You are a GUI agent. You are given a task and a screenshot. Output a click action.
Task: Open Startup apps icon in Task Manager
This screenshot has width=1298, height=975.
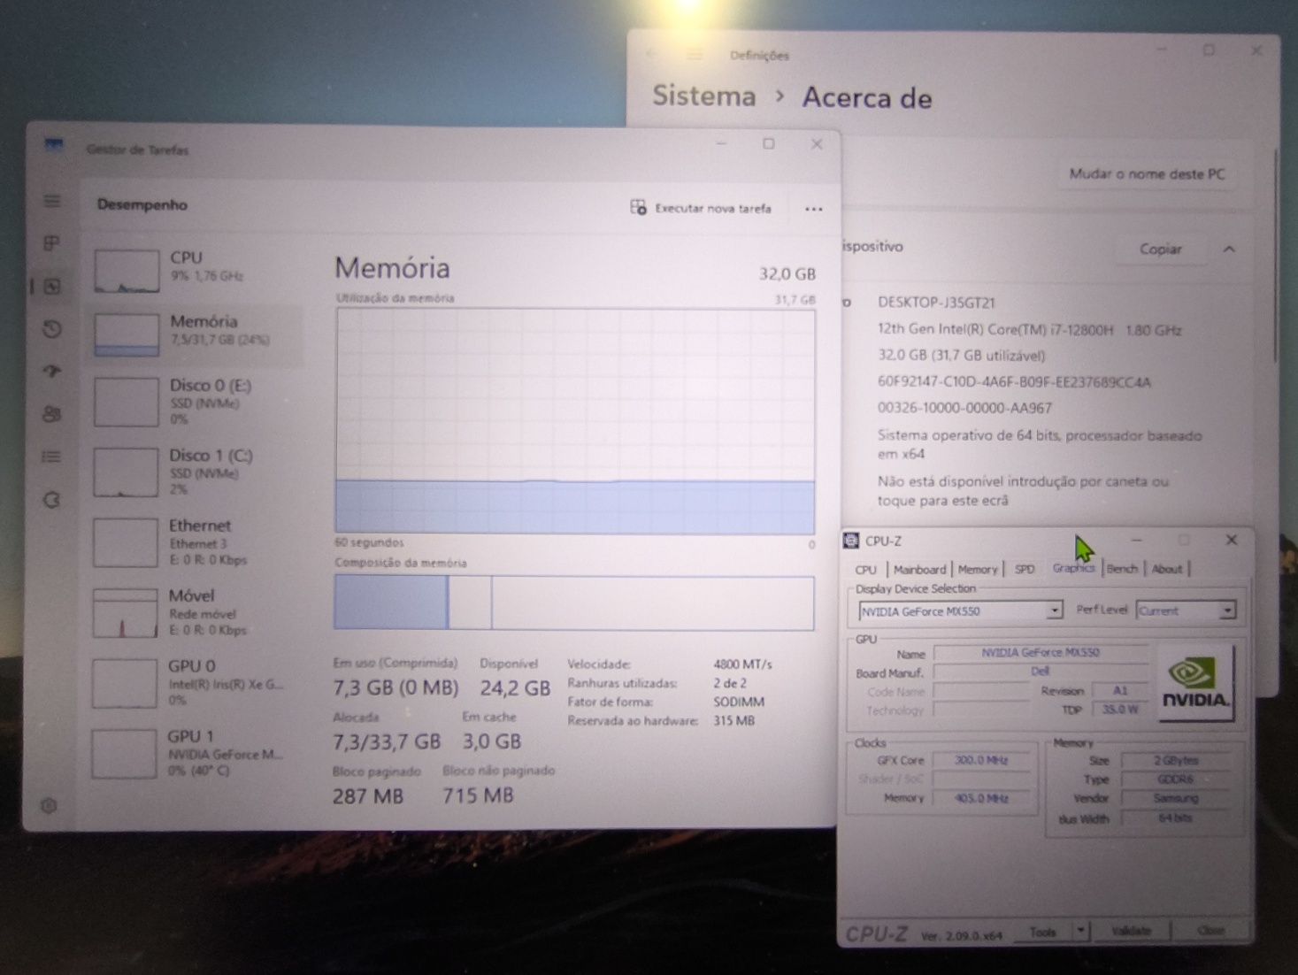coord(52,372)
